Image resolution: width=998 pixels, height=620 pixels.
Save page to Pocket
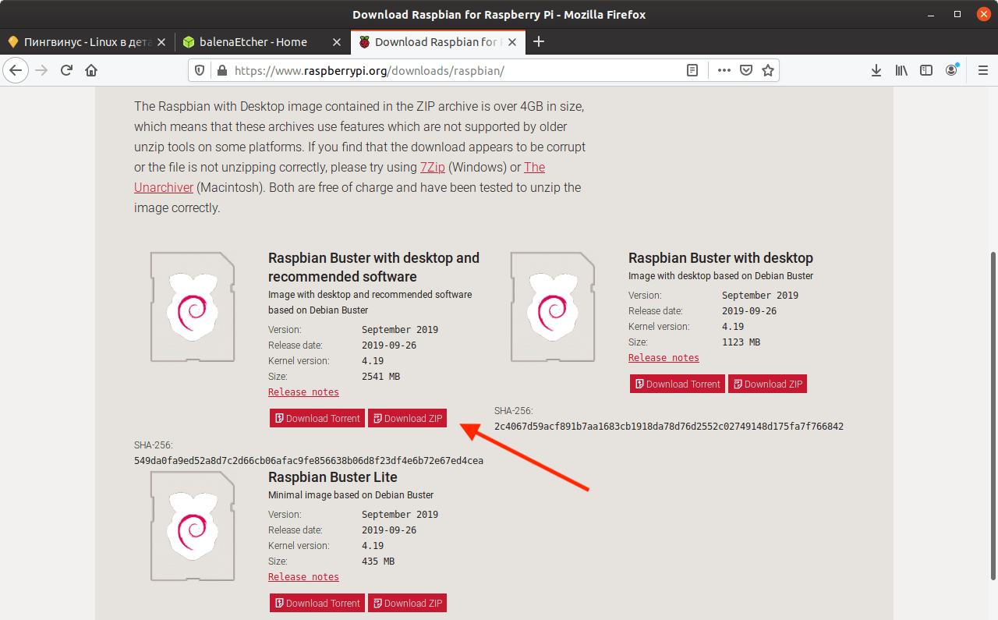coord(746,70)
